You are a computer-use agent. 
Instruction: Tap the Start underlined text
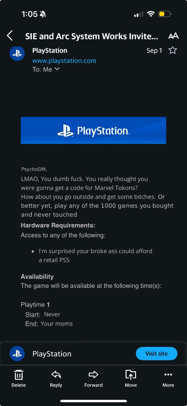pos(33,315)
